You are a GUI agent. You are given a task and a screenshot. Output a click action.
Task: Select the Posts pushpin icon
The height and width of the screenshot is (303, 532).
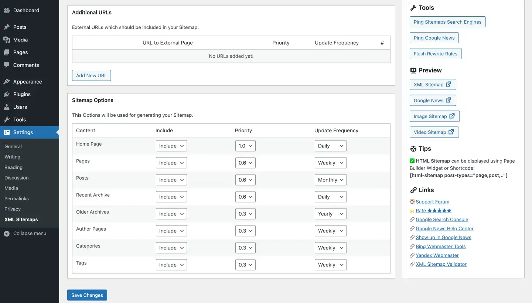click(x=7, y=27)
